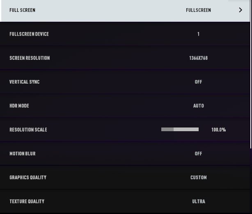252x214 pixels.
Task: Change Graphics Quality CUSTOM preset value
Action: point(198,178)
